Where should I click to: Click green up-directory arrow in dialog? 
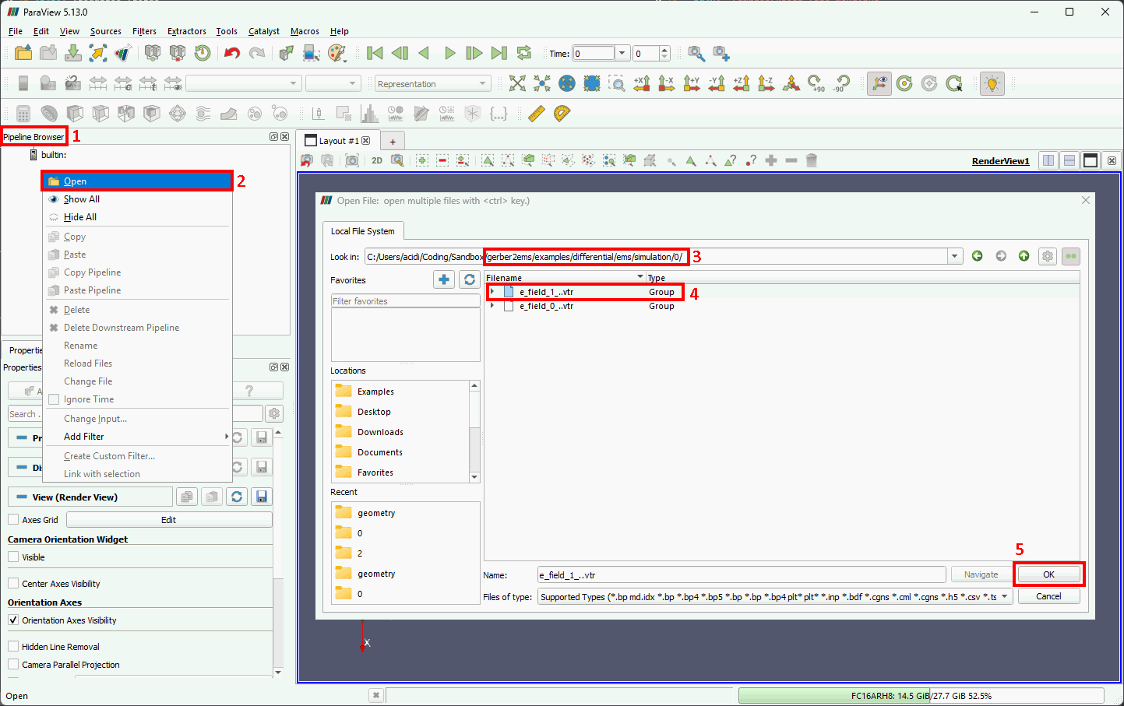click(x=1024, y=256)
